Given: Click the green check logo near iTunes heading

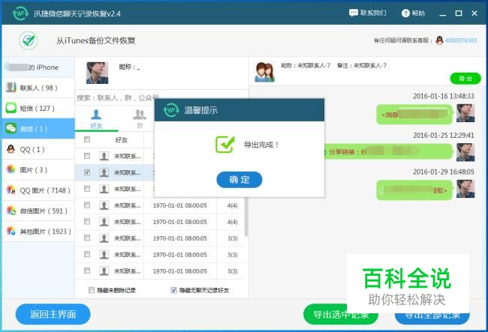Looking at the screenshot, I should (29, 40).
